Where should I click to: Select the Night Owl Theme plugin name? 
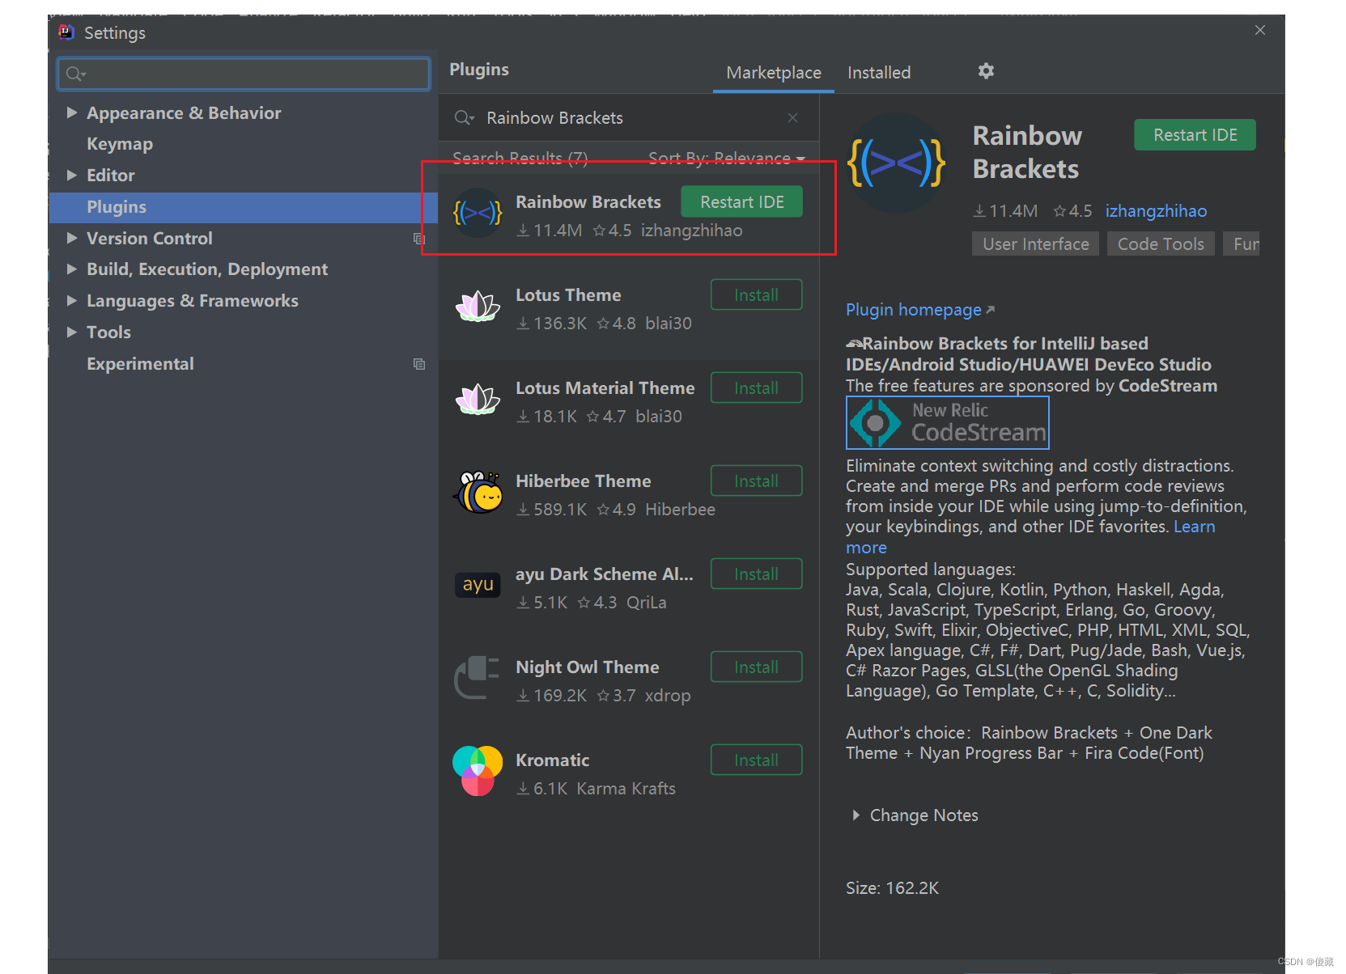click(x=588, y=667)
